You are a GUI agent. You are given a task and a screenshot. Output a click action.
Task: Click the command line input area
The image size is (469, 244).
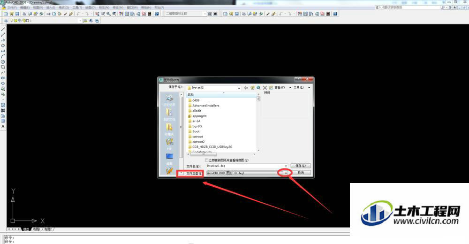tap(176, 241)
